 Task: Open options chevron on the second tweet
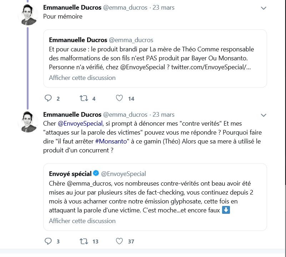point(264,115)
